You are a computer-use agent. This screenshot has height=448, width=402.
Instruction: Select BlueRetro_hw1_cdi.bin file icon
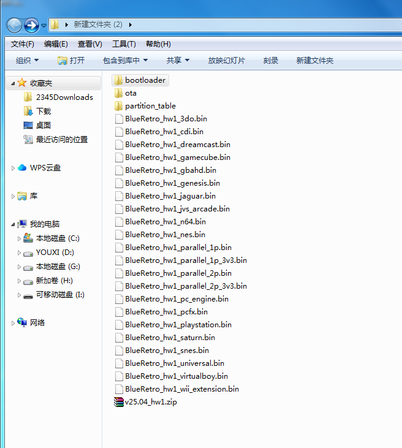(119, 132)
